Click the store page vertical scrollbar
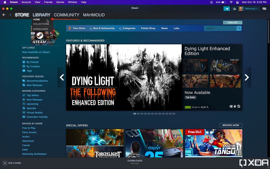 tap(269, 32)
